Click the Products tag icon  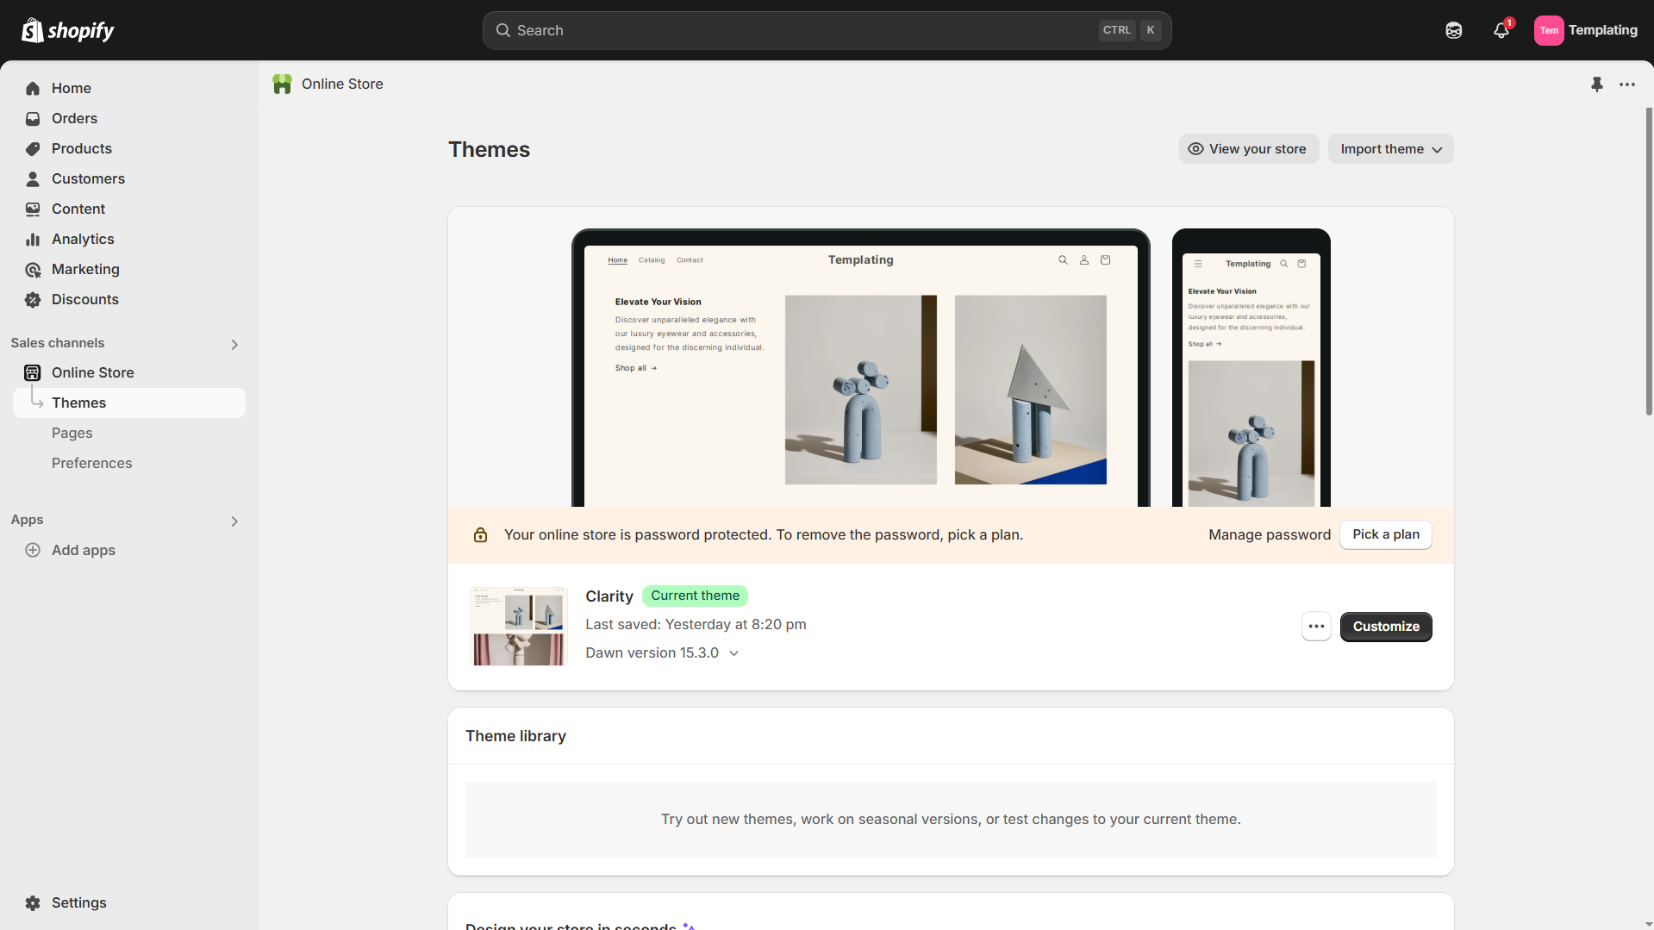pos(33,148)
